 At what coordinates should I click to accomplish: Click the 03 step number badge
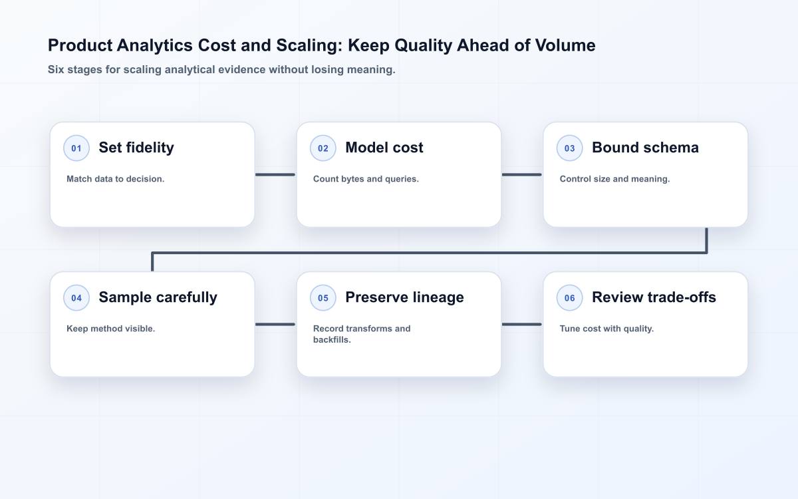coord(570,148)
